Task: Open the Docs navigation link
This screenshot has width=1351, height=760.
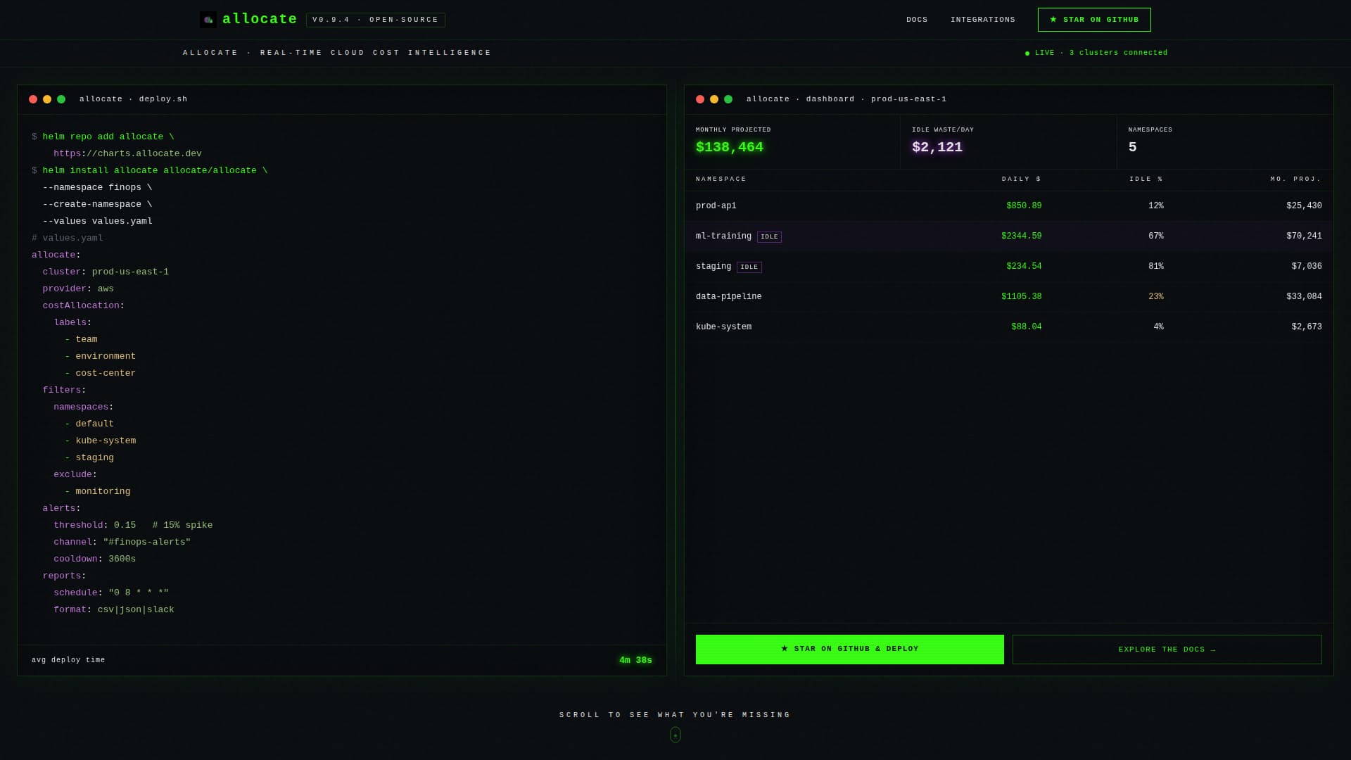Action: [x=917, y=20]
